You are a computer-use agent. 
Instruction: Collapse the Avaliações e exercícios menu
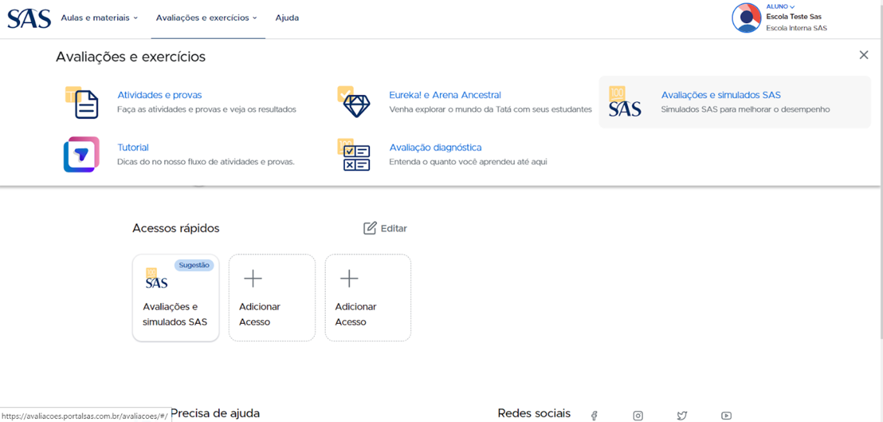click(206, 18)
